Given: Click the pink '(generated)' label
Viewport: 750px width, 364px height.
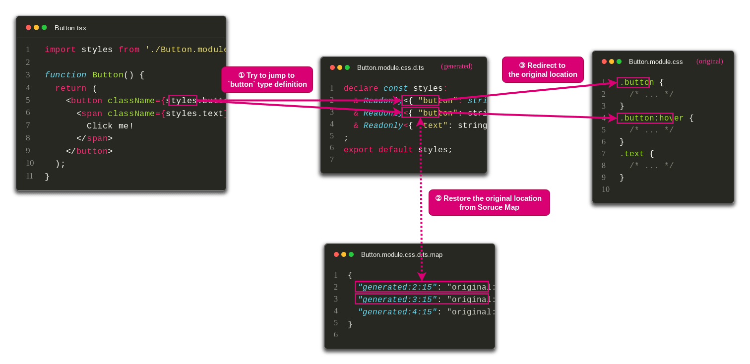Looking at the screenshot, I should click(x=457, y=66).
